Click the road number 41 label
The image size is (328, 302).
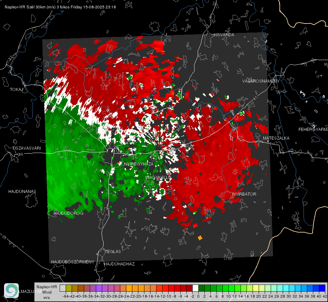coord(255,98)
